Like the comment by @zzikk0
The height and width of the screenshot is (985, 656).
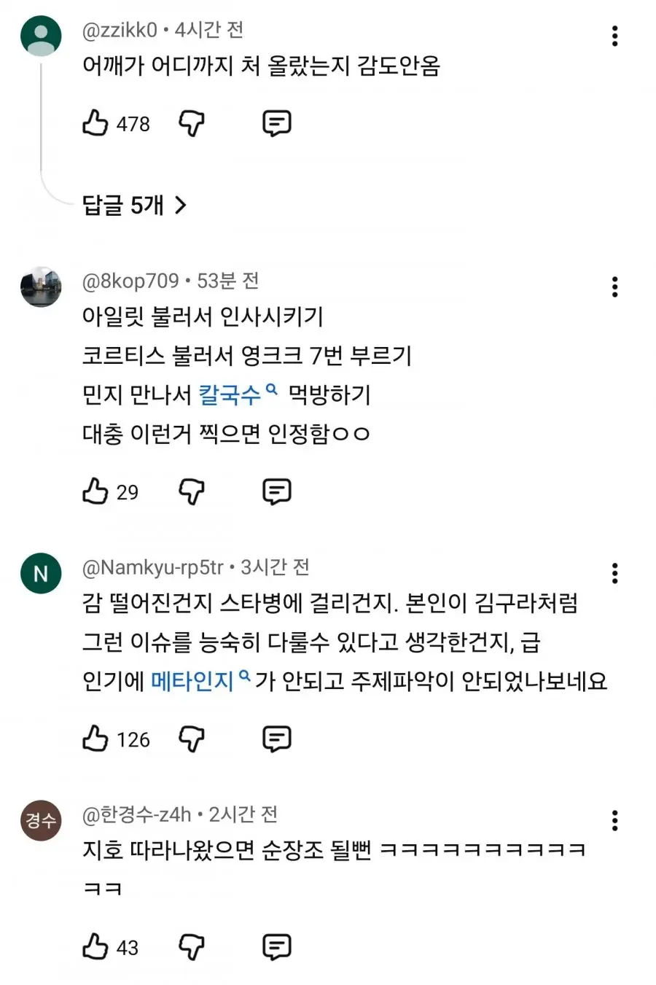(95, 123)
